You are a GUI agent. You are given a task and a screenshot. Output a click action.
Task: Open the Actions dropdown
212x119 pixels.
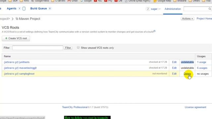(x=187, y=19)
